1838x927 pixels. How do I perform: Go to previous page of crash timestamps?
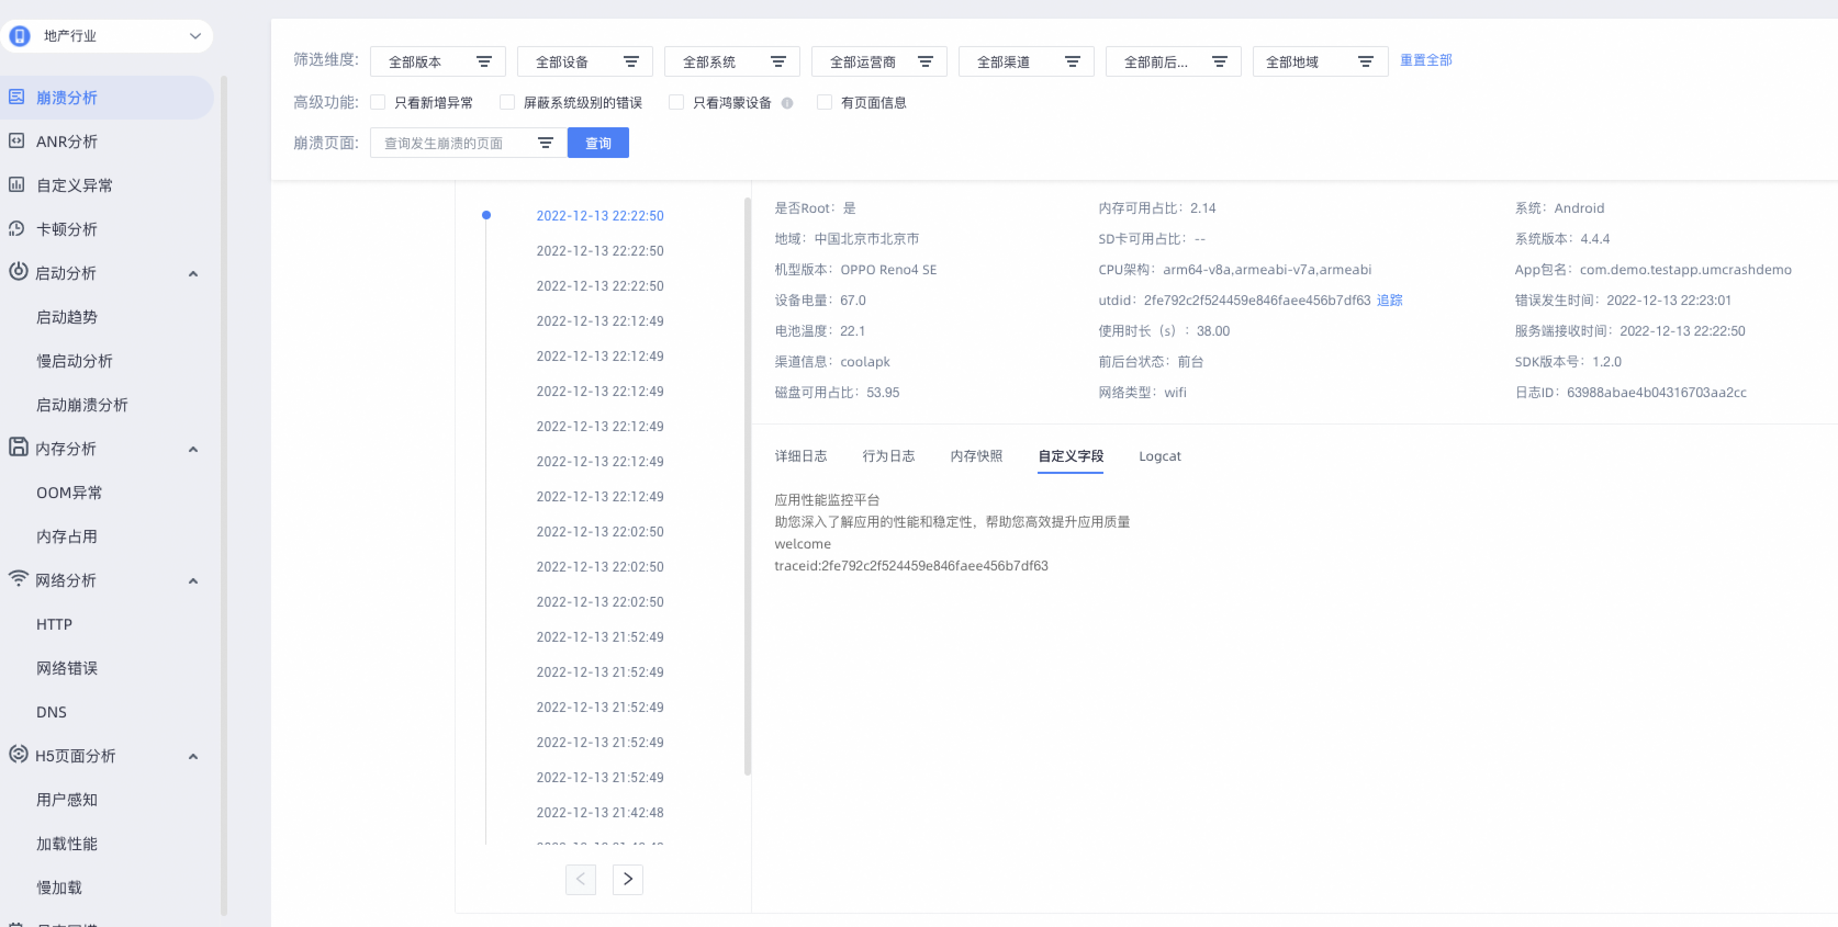pos(581,879)
